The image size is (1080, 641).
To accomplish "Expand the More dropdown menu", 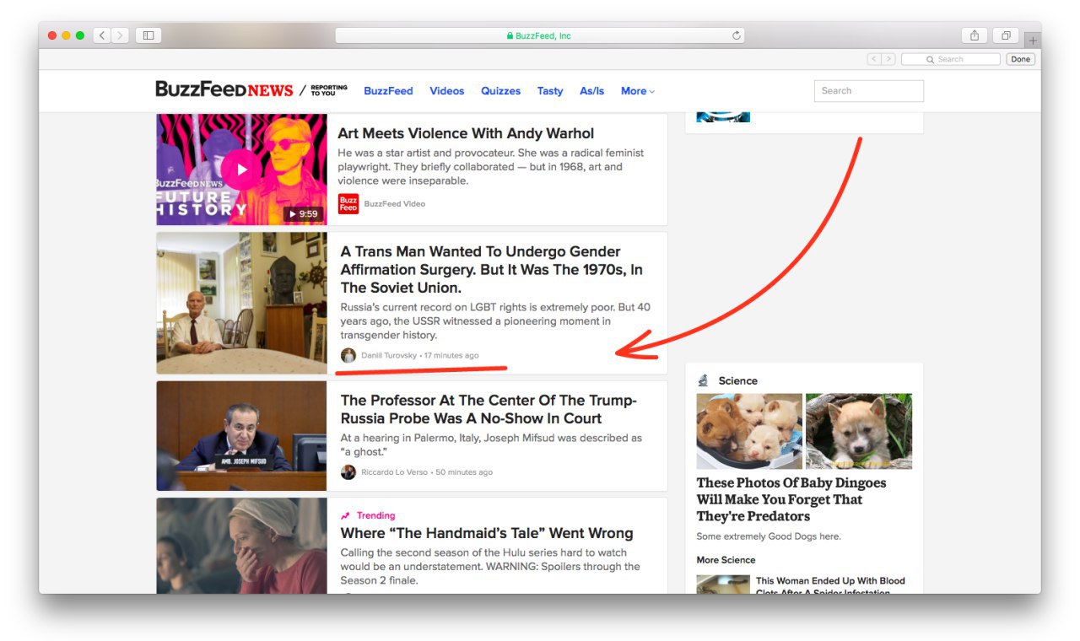I will pyautogui.click(x=637, y=91).
